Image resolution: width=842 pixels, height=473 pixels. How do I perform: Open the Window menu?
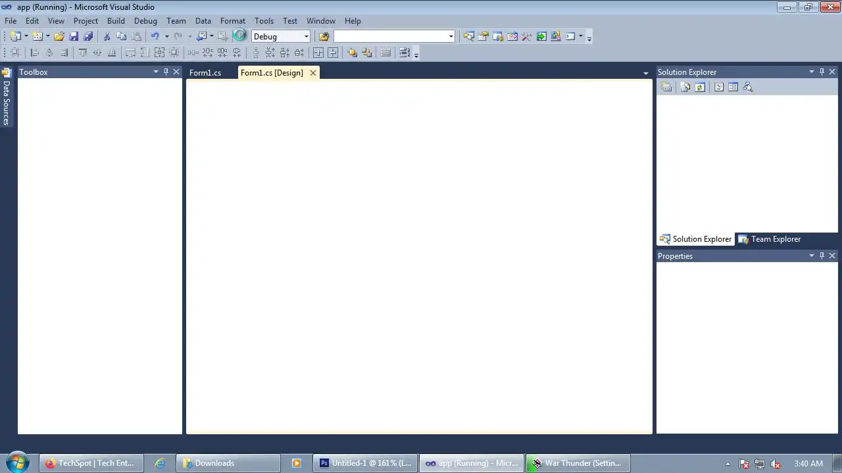[321, 21]
